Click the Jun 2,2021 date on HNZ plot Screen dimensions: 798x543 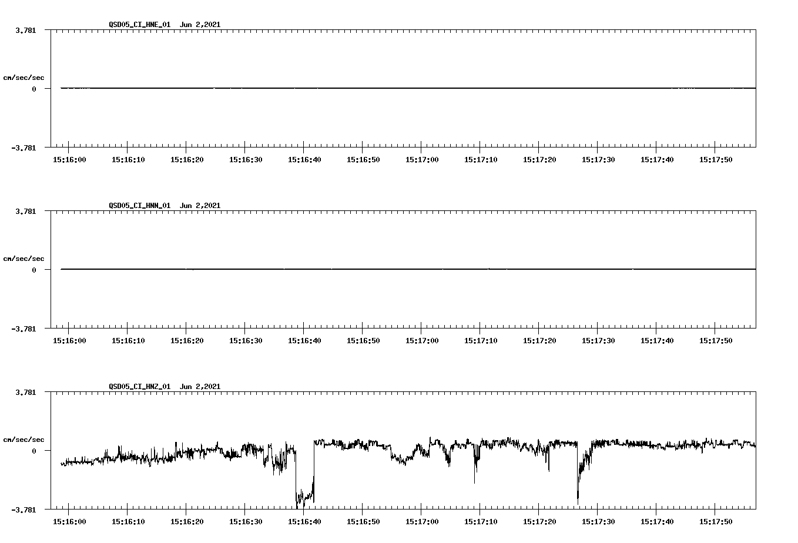200,387
